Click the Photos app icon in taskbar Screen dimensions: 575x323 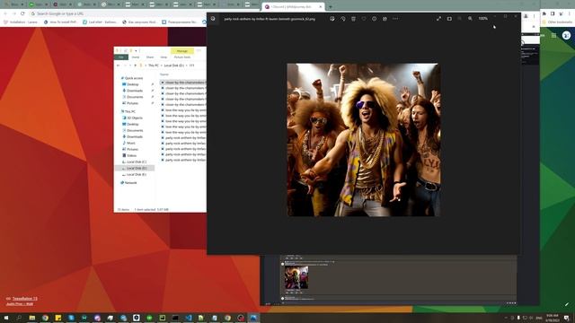coord(253,318)
